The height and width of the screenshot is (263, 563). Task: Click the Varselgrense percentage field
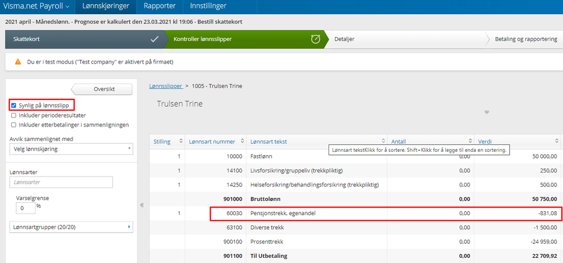tap(25, 208)
